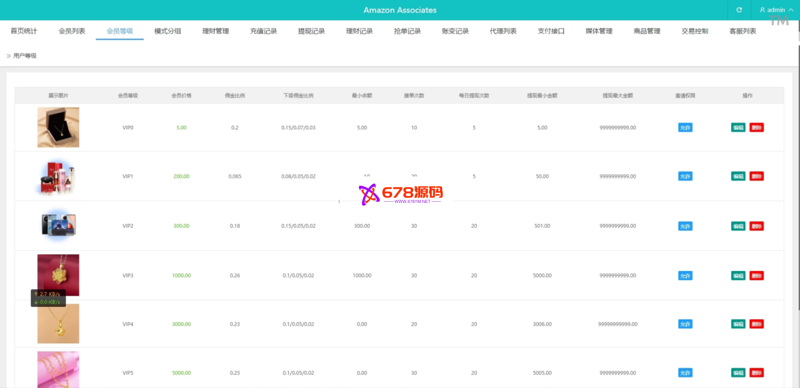View VIP2 electronics product image
Screen dimensions: 800x388
[58, 226]
